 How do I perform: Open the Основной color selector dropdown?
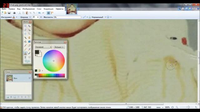pyautogui.click(x=43, y=47)
